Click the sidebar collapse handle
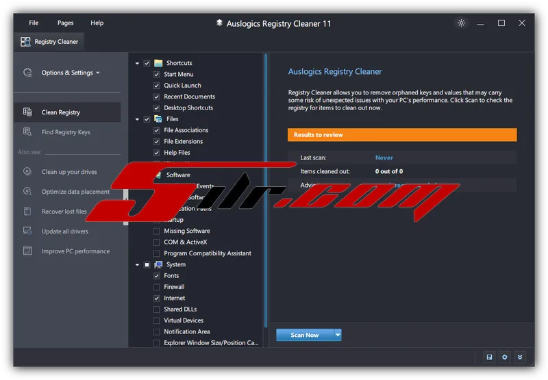 coord(126,207)
